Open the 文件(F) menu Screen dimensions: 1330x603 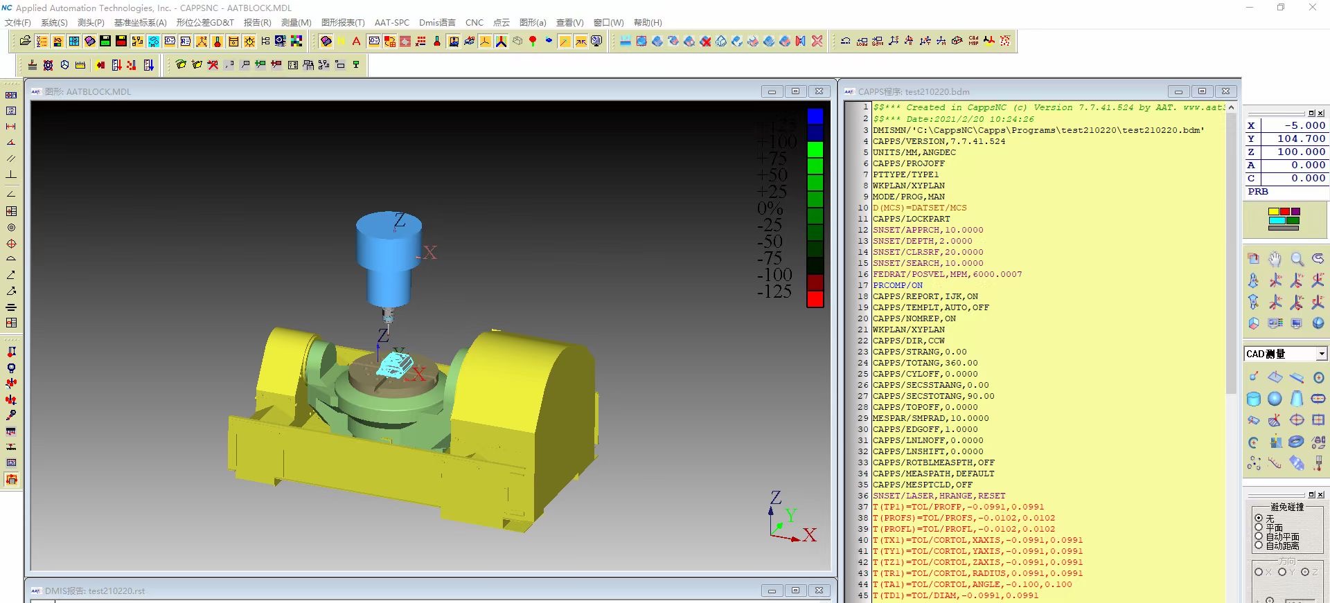(x=17, y=23)
